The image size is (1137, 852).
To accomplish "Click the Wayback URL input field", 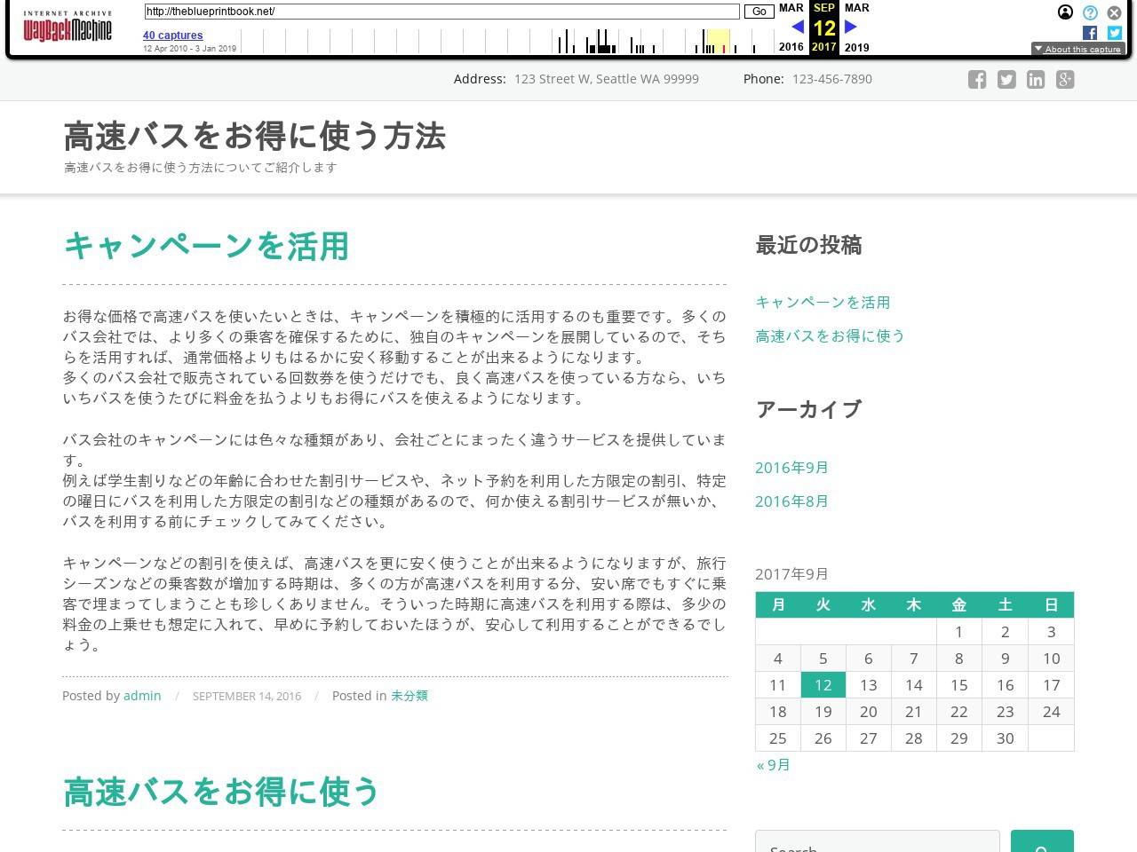I will 441,12.
